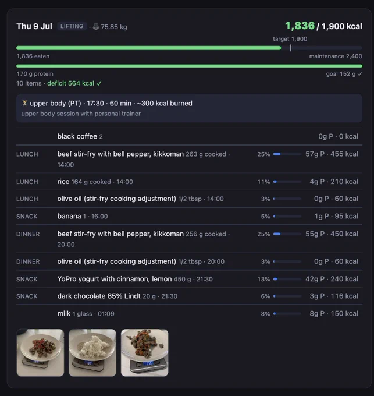374x396 pixels.
Task: Select the lunch beef stir-fry 263 g entry
Action: (189, 159)
